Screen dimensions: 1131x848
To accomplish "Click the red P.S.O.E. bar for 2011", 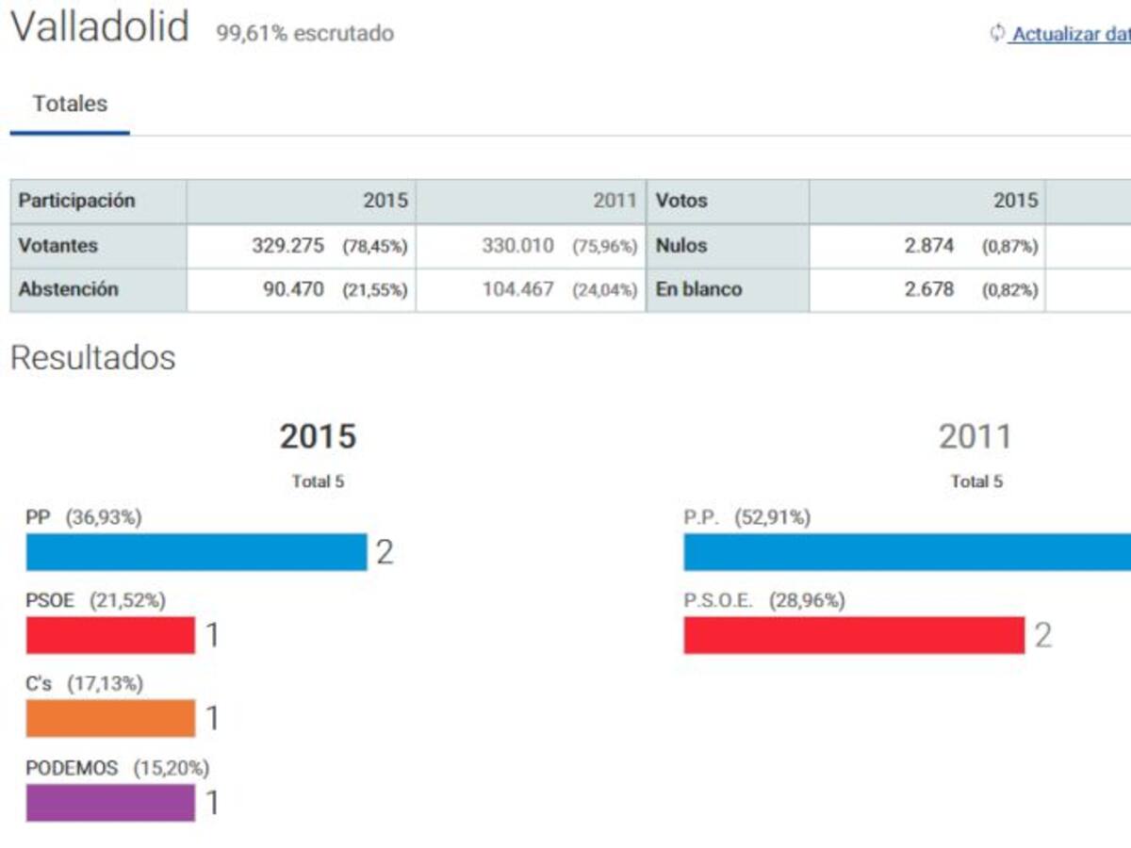I will point(854,635).
